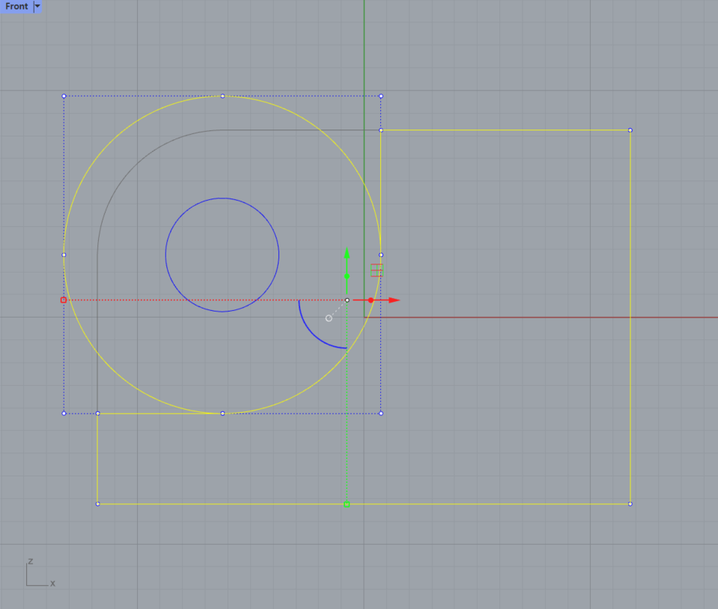Open the Front viewport dropdown arrow
Viewport: 718px width, 609px height.
pos(37,7)
